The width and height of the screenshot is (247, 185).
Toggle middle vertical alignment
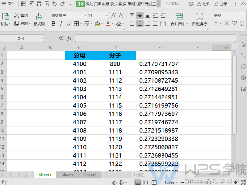tap(140, 15)
